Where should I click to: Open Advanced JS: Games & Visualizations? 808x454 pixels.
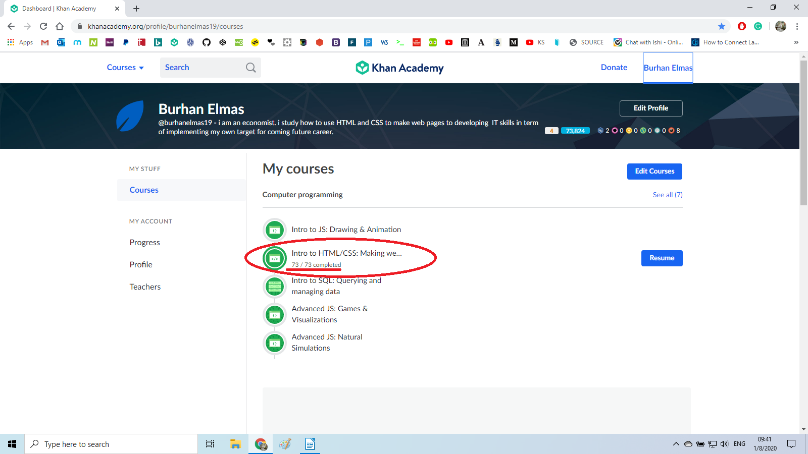coord(330,314)
